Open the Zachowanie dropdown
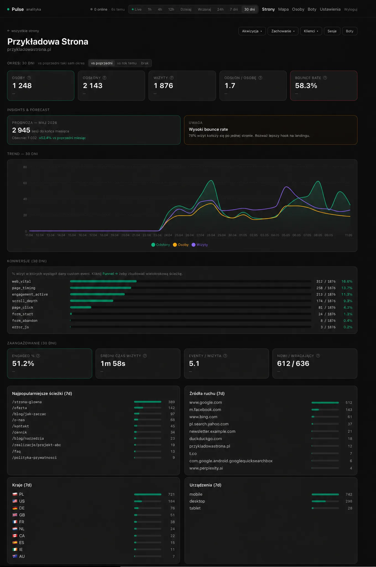Viewport: 376px width, 567px height. click(283, 31)
